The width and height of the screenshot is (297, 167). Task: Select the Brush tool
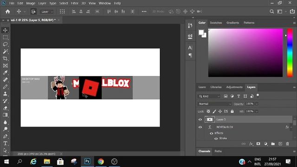[x=5, y=87]
